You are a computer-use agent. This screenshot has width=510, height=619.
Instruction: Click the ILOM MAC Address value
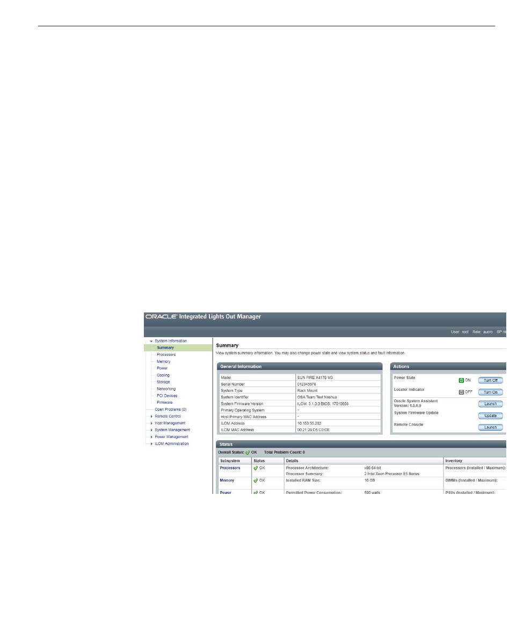pos(314,430)
